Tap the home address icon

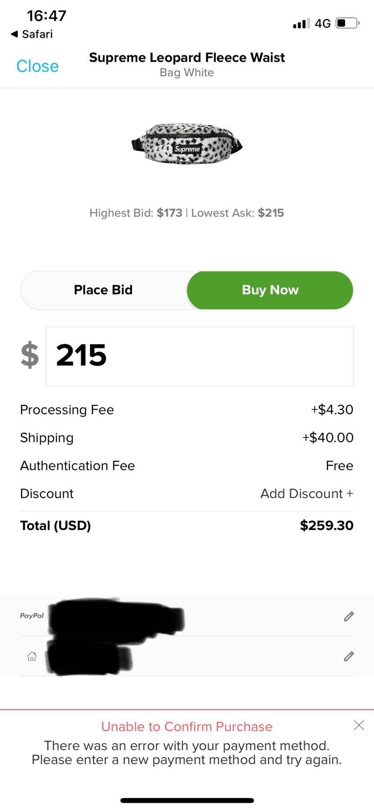click(32, 656)
